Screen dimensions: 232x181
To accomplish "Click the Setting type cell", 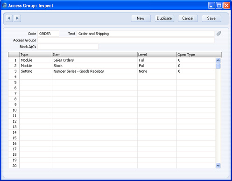I will (x=35, y=71).
